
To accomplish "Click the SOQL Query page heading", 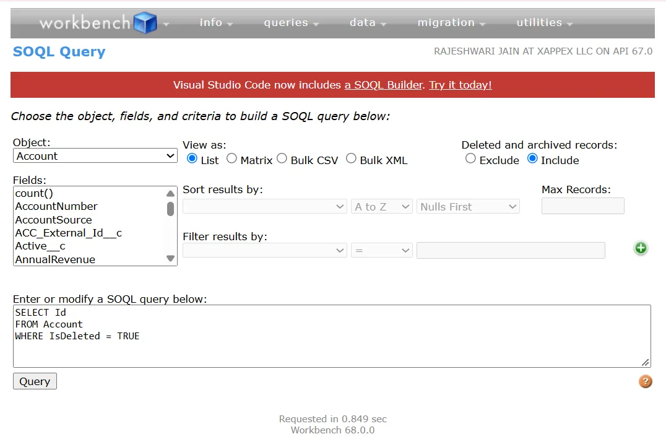I will (59, 51).
